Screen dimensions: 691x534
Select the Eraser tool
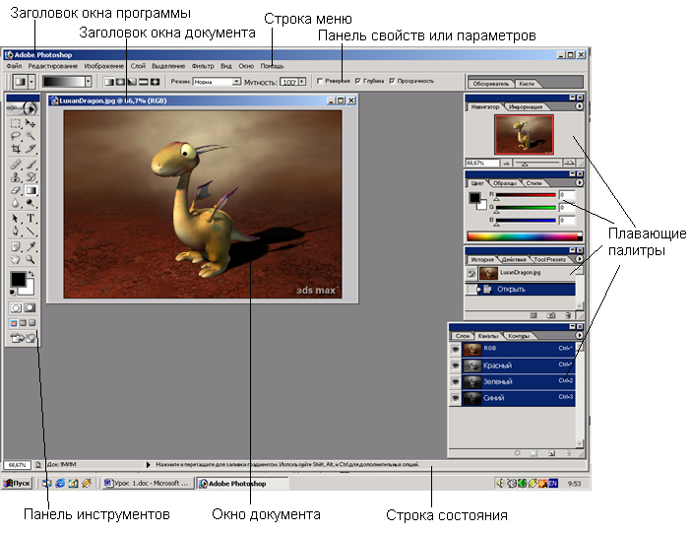[16, 190]
